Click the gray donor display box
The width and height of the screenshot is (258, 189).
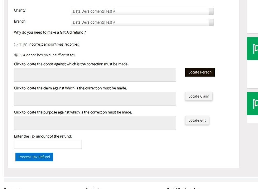(95, 75)
